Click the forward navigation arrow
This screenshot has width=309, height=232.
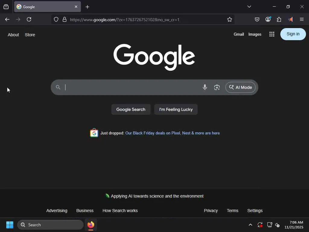click(x=18, y=19)
